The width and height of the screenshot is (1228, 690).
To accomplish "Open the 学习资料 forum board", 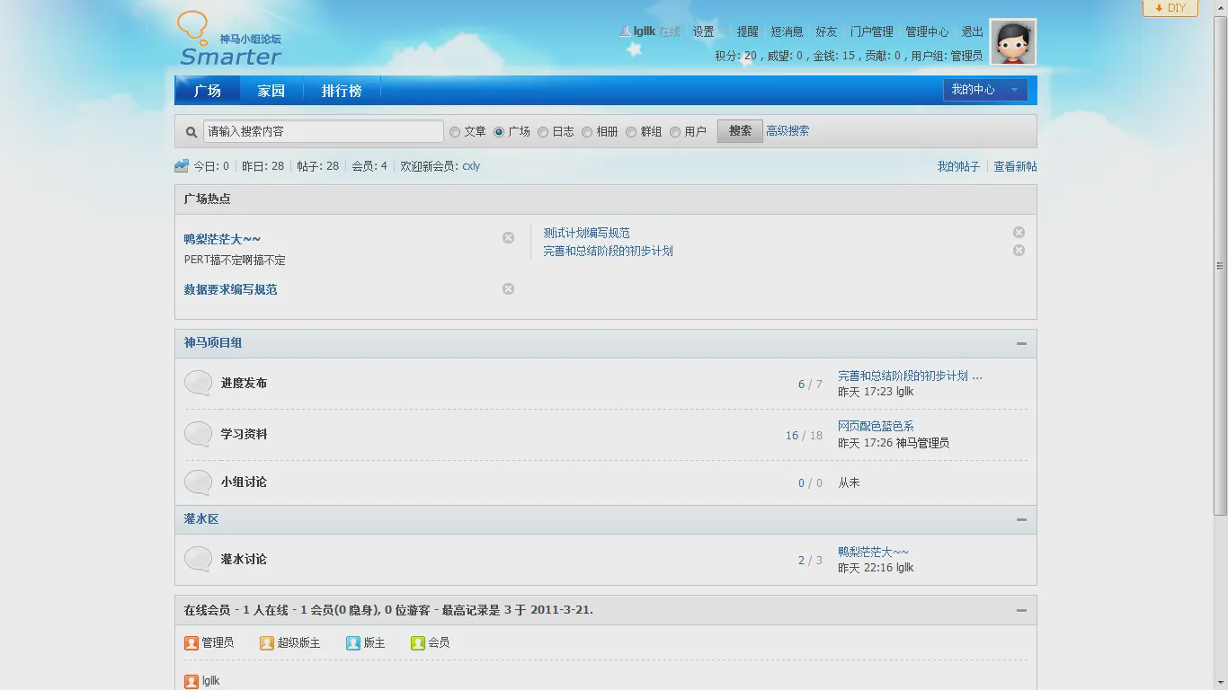I will click(244, 434).
